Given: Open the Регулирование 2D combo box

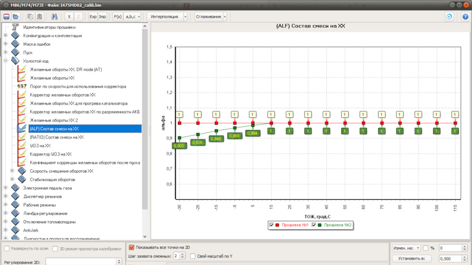Looking at the screenshot, I should (x=84, y=262).
